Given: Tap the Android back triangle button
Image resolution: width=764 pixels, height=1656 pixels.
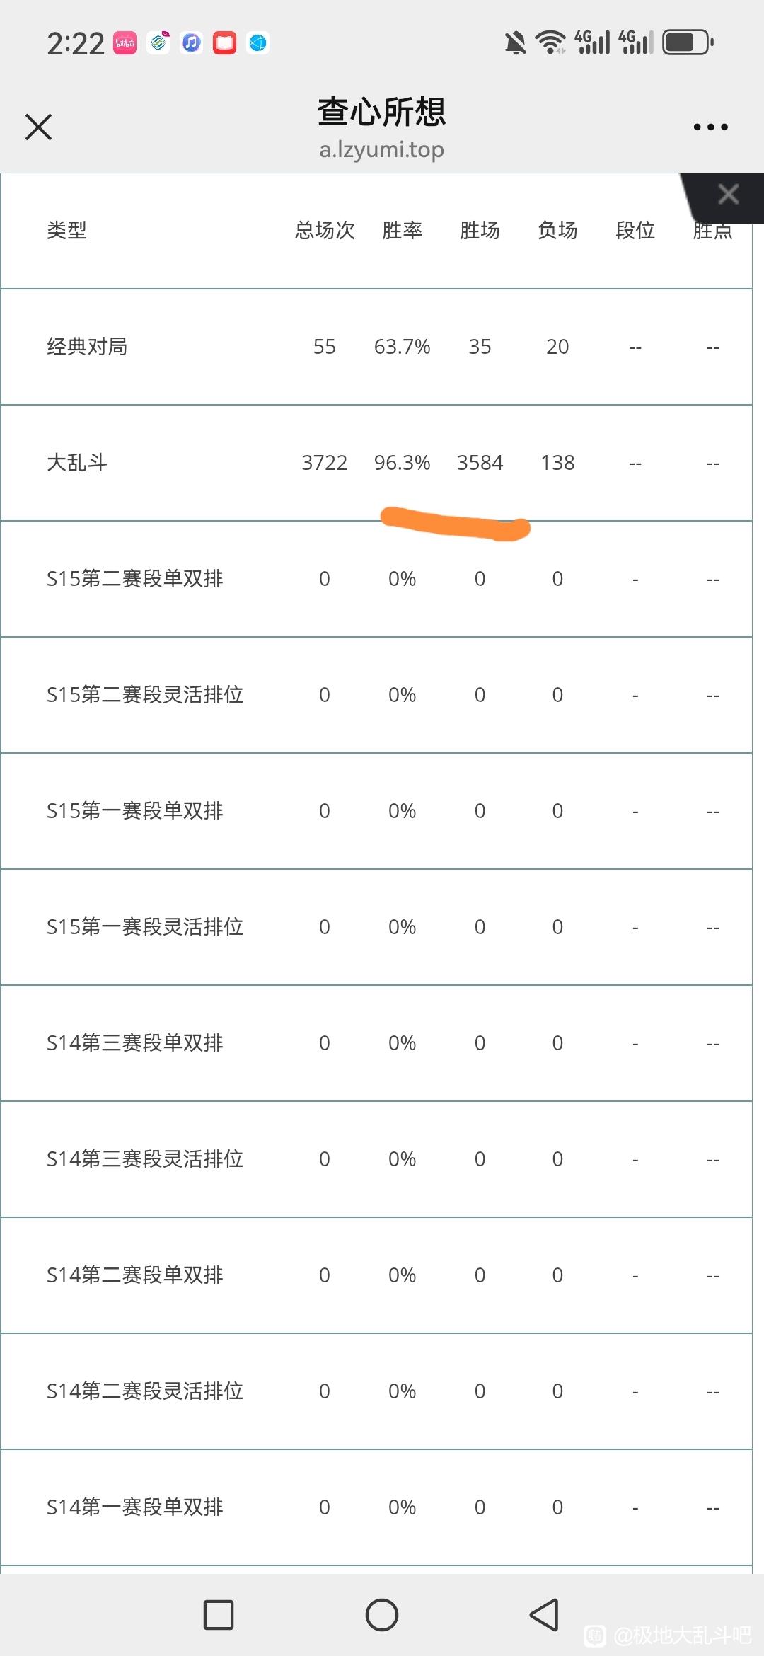Looking at the screenshot, I should click(544, 1615).
